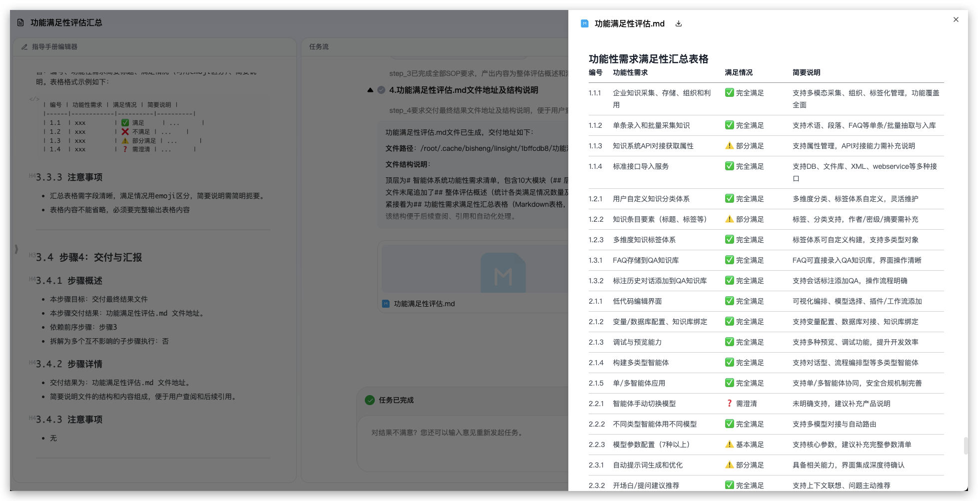Click the left panel collapse handle
The width and height of the screenshot is (978, 501).
click(16, 248)
